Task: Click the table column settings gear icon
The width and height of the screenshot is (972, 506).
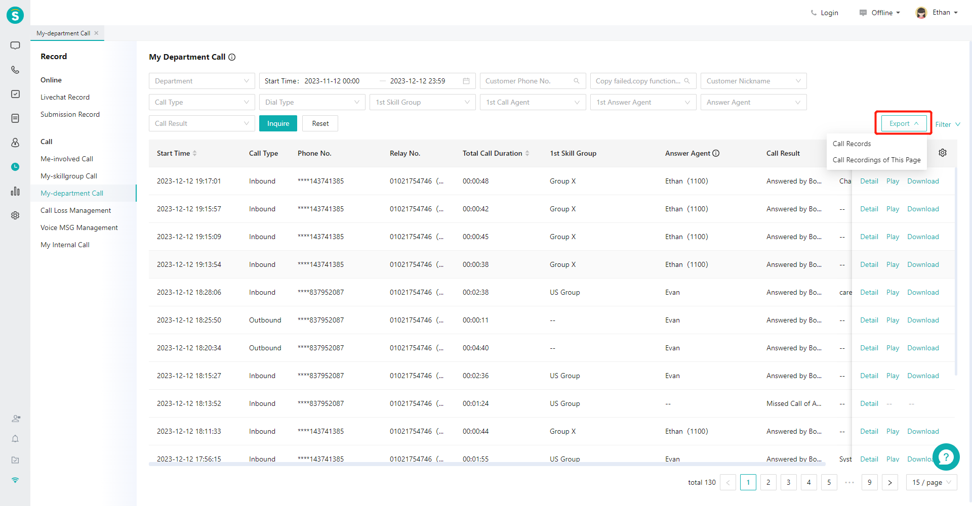Action: coord(943,153)
